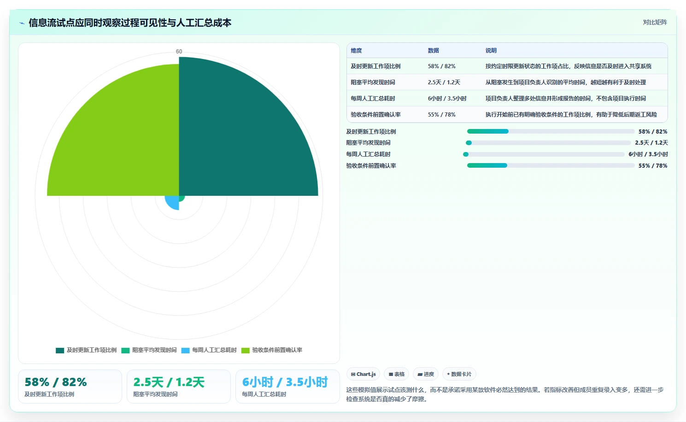Screen dimensions: 686x422
Task: Toggle 验收条件前置确认率 legend swatch
Action: point(245,350)
